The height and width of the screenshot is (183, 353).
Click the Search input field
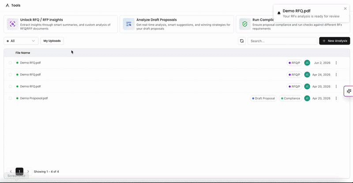[282, 41]
